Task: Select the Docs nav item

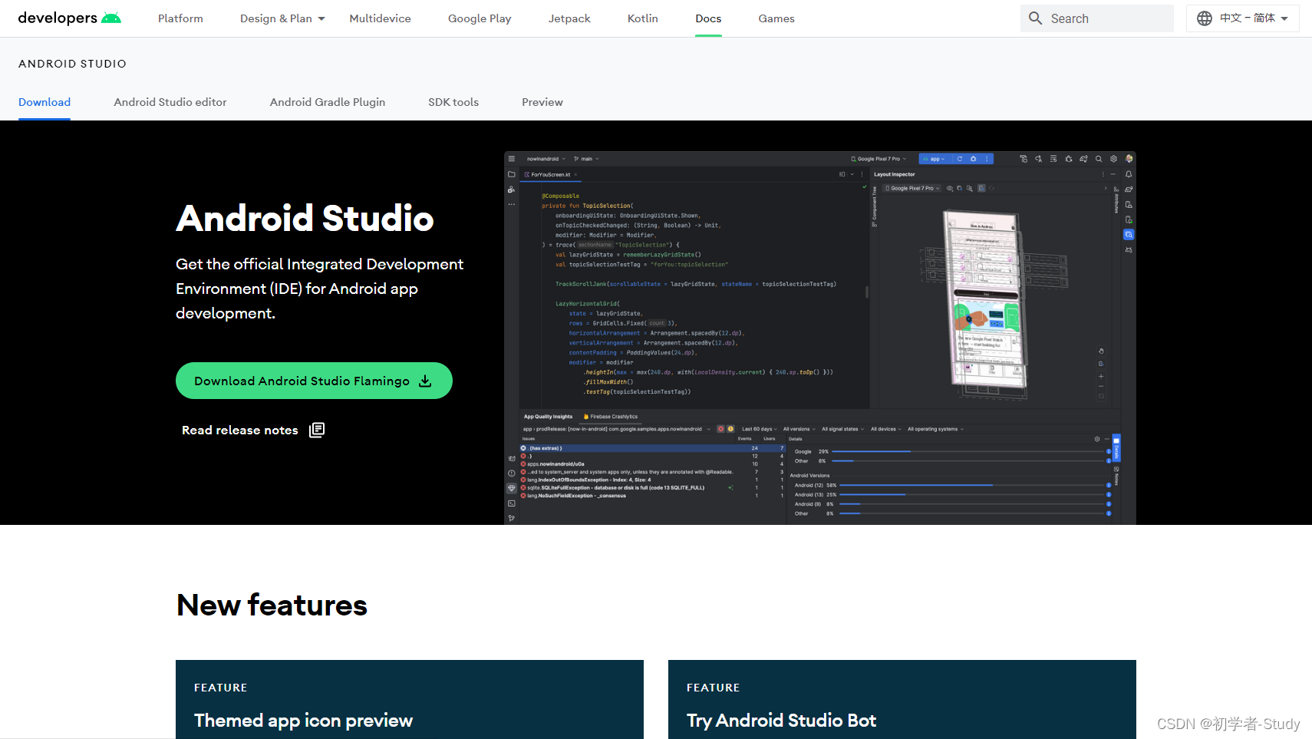Action: pyautogui.click(x=708, y=18)
